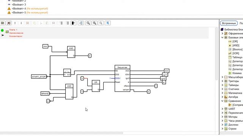Click the blue rightmost toolbar icon
Viewport: 243px width, 136px height.
tap(107, 23)
